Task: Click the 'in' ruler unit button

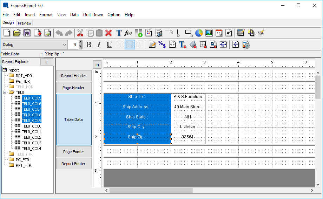Action: click(97, 65)
